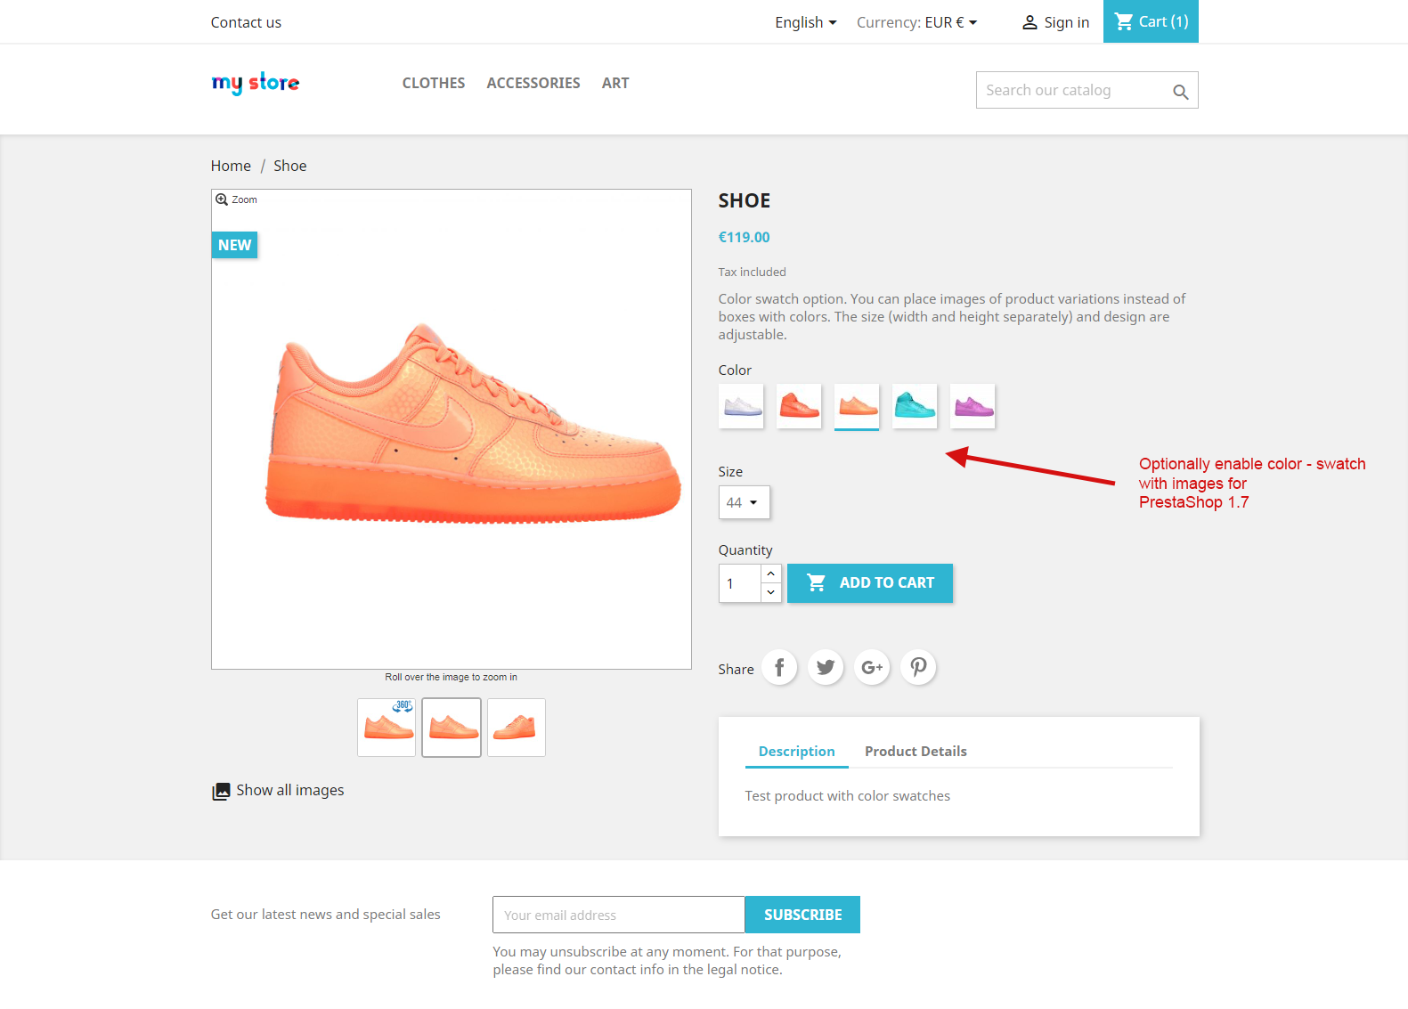The width and height of the screenshot is (1408, 1009).
Task: Switch to the Product Details tab
Action: click(916, 752)
